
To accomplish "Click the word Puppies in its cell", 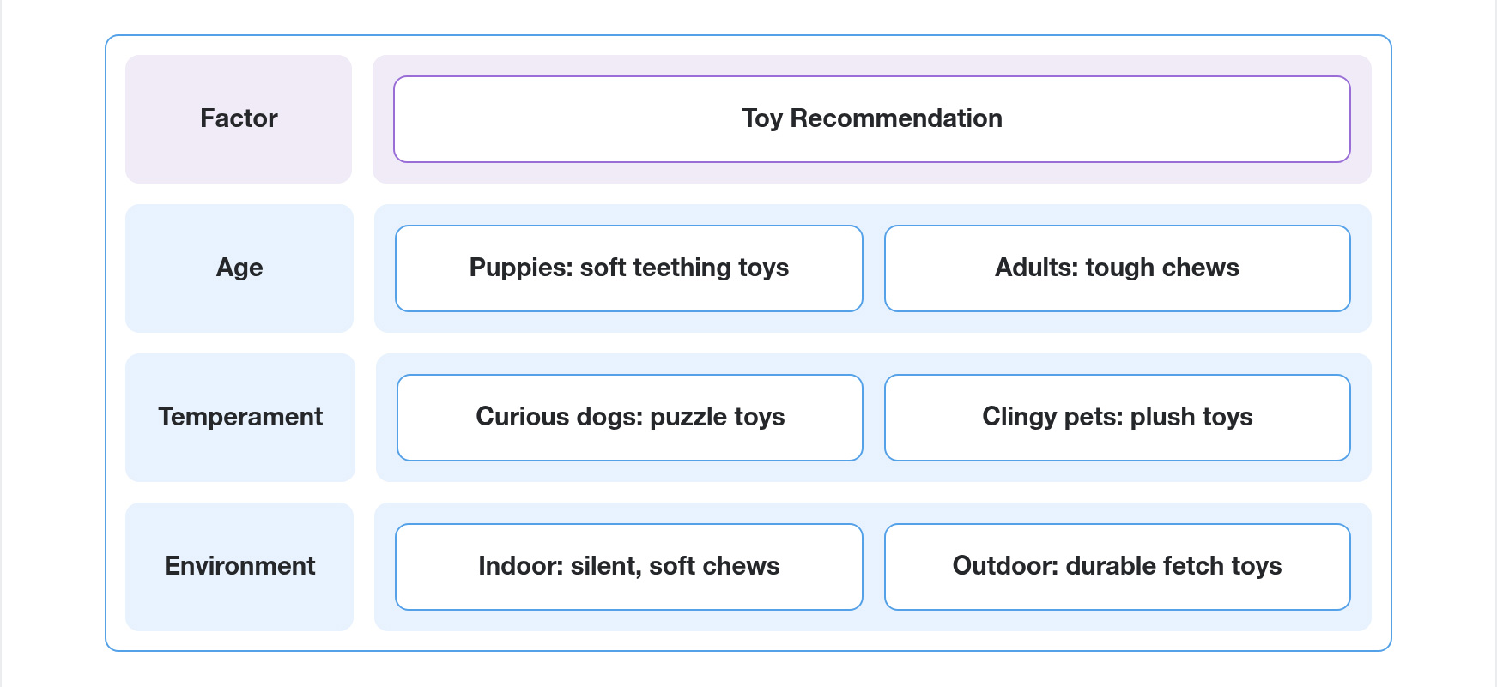I will (x=520, y=268).
